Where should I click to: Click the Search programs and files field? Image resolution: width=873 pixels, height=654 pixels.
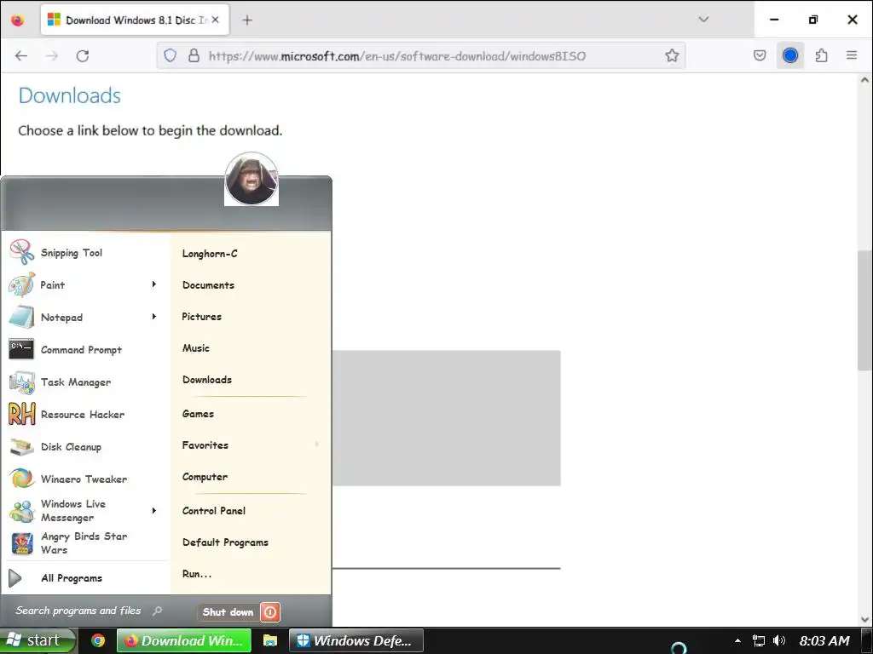pyautogui.click(x=78, y=611)
